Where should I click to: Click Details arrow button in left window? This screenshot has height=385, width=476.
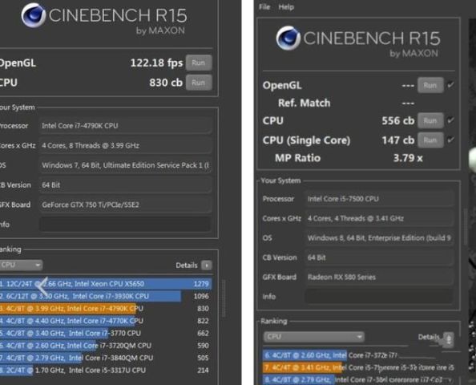207,265
